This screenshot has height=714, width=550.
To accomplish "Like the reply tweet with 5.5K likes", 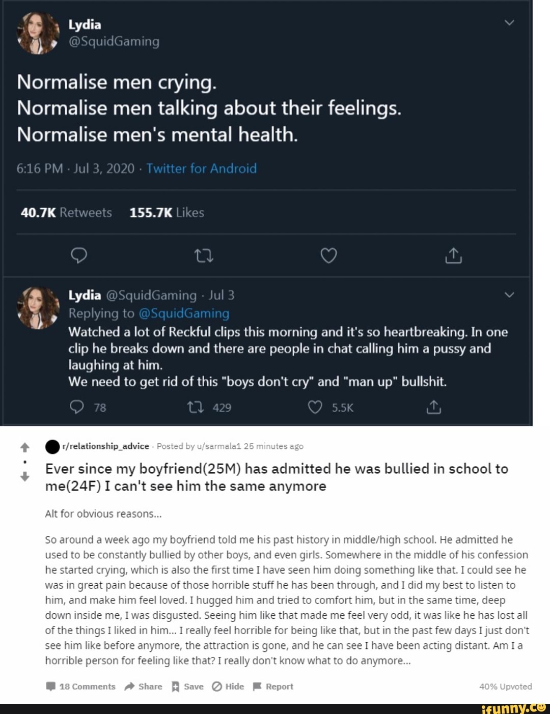I will pyautogui.click(x=315, y=407).
